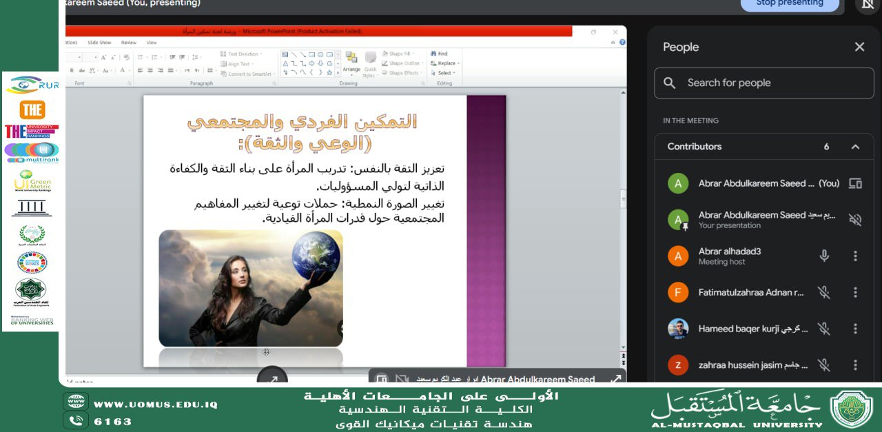
Task: Switch to the Review ribbon tab
Action: tap(128, 42)
